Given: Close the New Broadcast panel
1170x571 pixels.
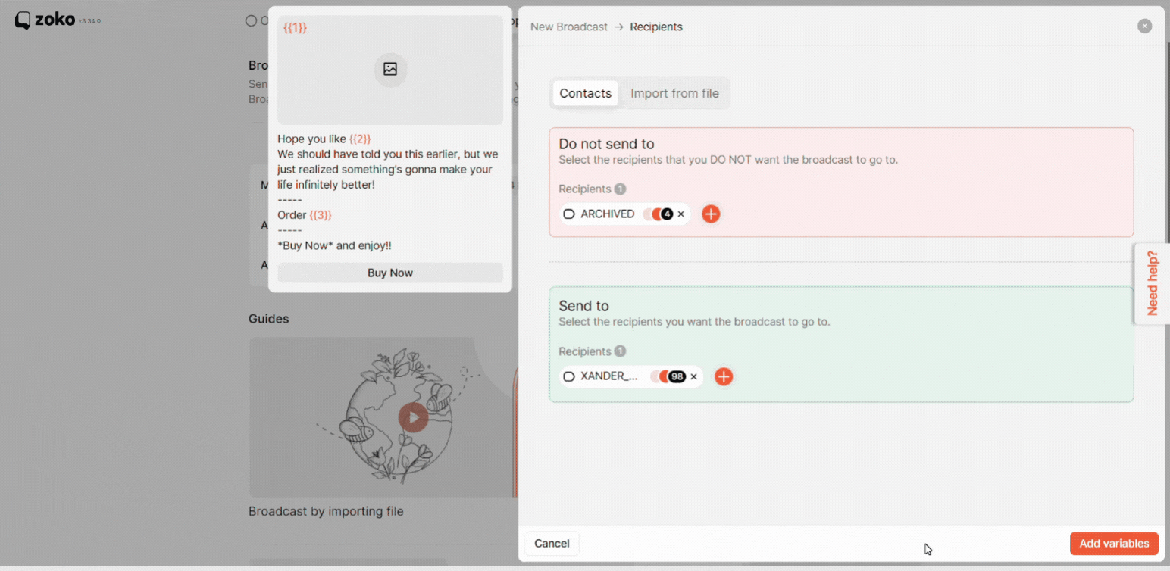Looking at the screenshot, I should [1144, 27].
